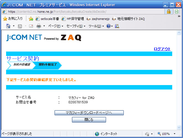Click the 100% zoom level button
This screenshot has height=138, width=183.
164,134
